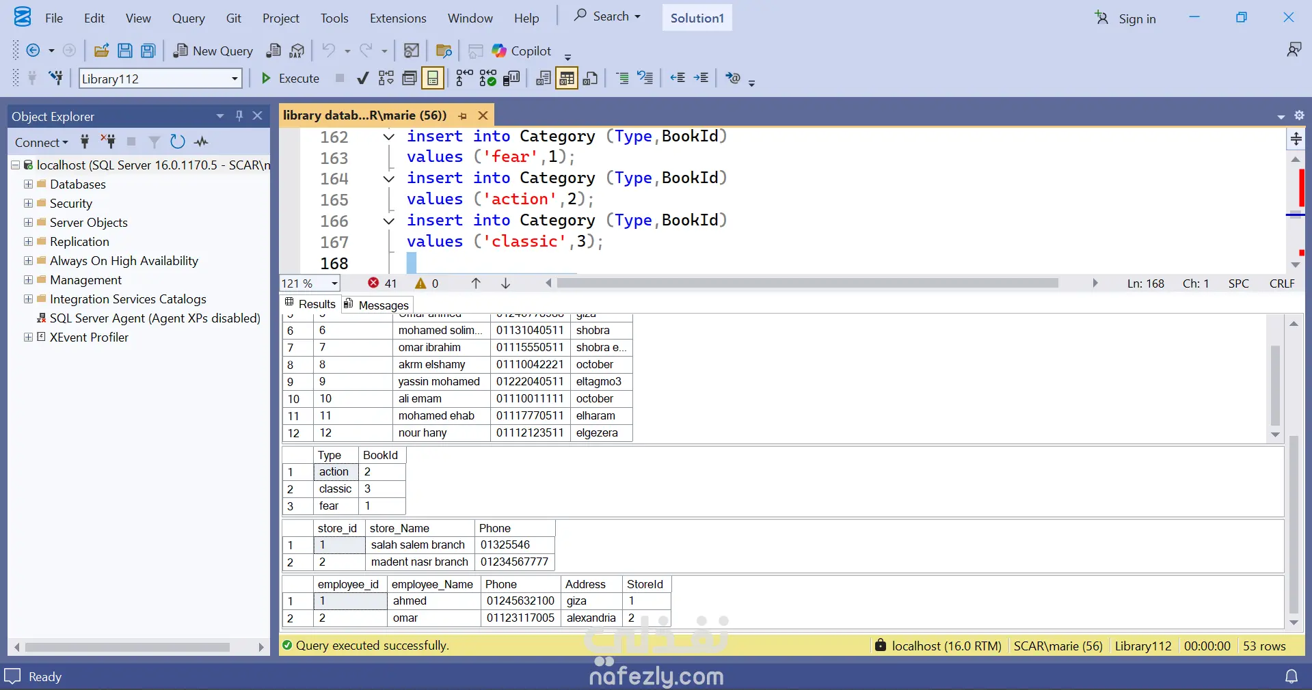Click the Disconnect icon in Object Explorer
Screen dimensions: 1312x690
108,141
